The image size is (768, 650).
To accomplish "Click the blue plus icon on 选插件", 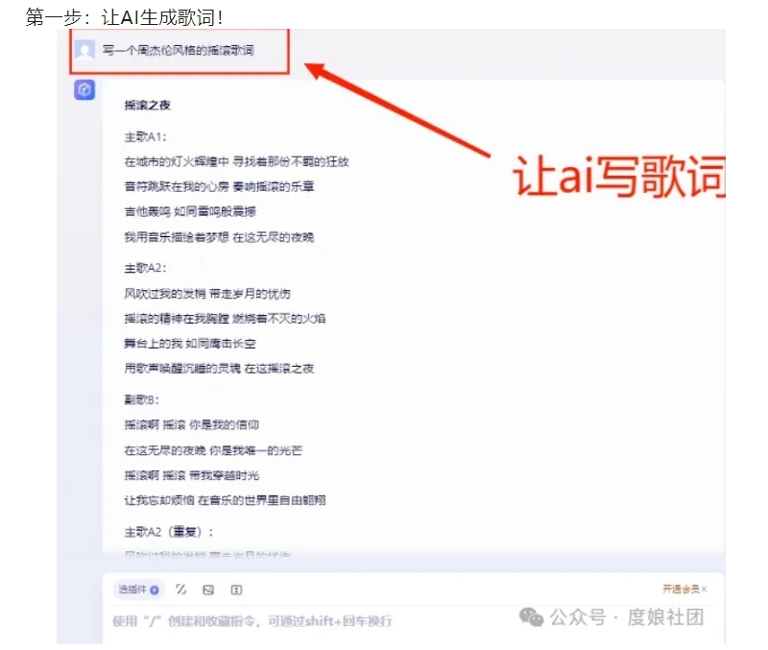I will [155, 590].
